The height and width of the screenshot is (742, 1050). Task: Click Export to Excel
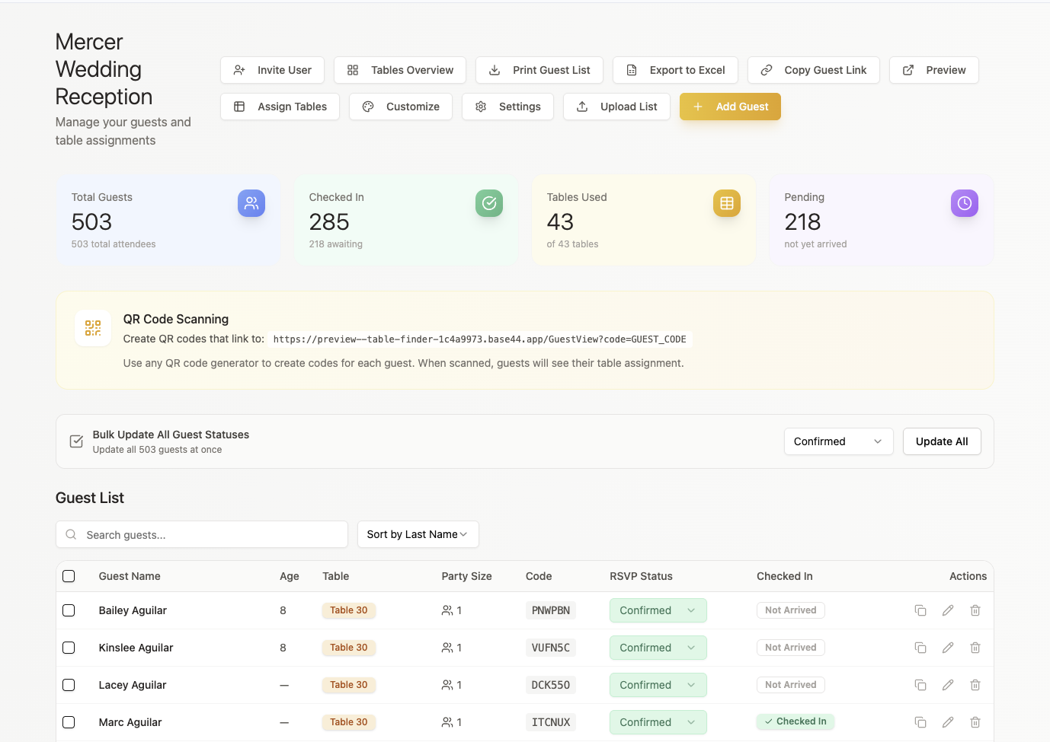(x=675, y=70)
